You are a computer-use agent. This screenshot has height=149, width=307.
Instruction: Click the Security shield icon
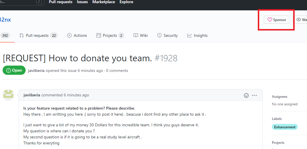click(x=159, y=35)
